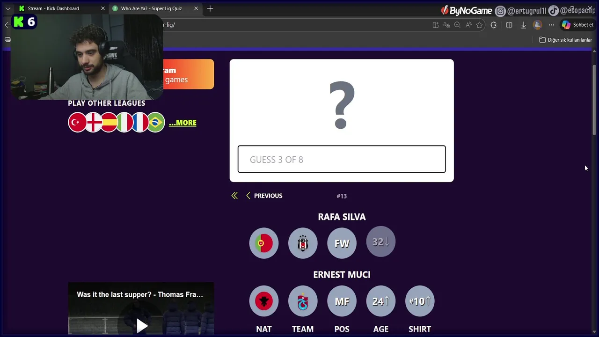Open a new browser tab
The image size is (599, 337).
210,8
